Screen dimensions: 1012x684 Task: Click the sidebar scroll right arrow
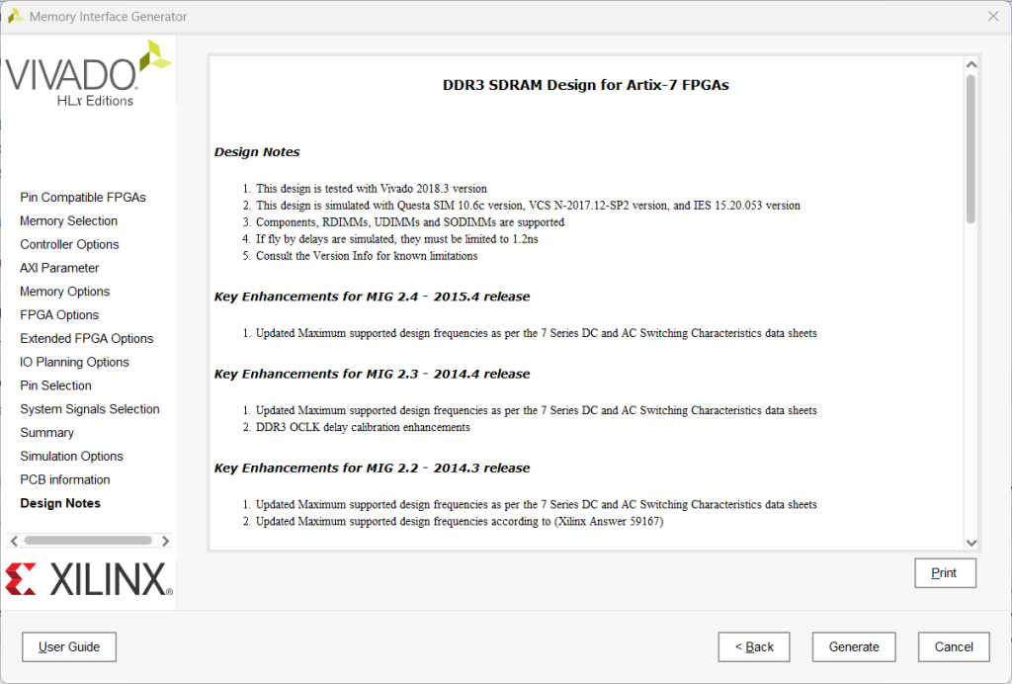165,541
